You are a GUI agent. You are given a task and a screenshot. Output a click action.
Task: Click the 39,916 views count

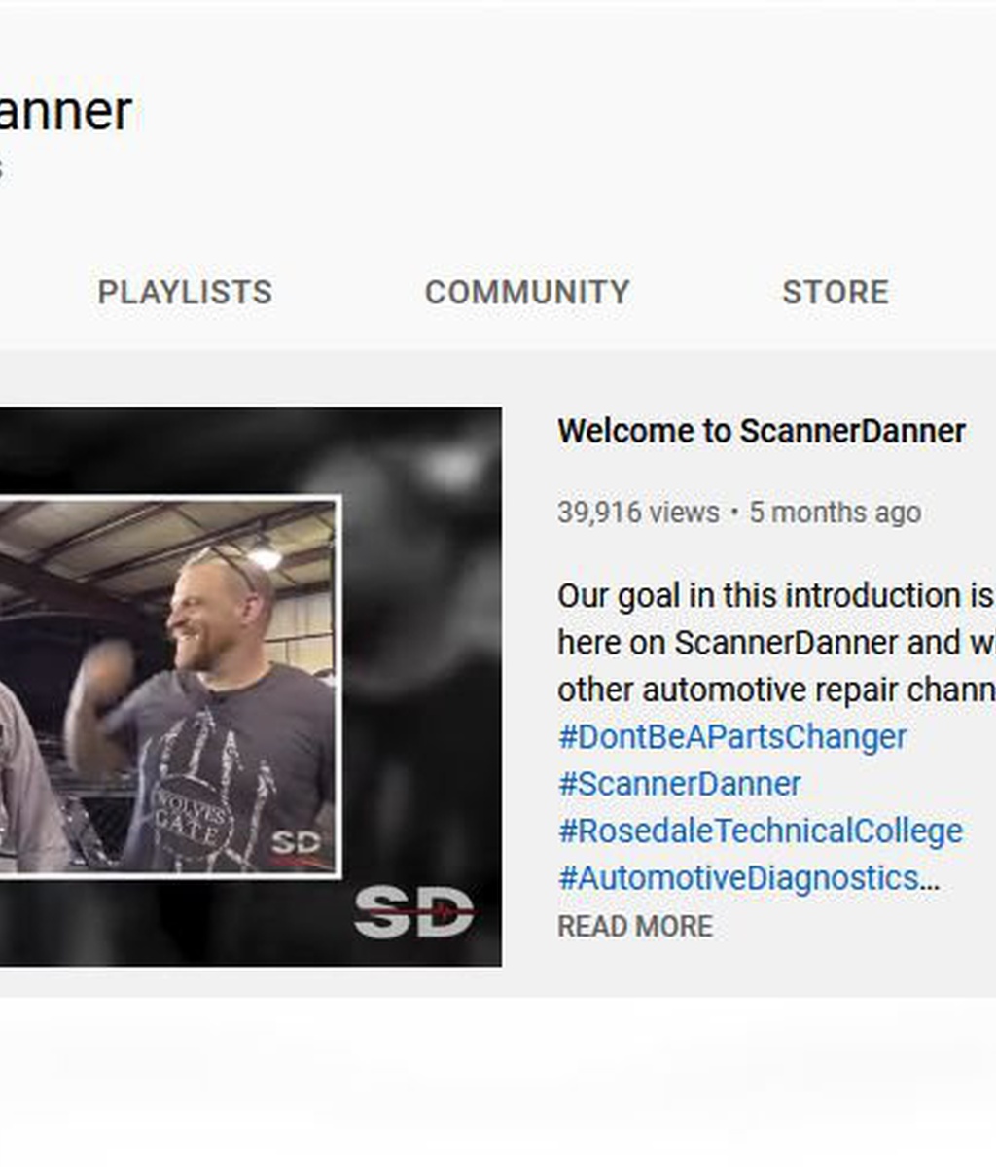638,513
